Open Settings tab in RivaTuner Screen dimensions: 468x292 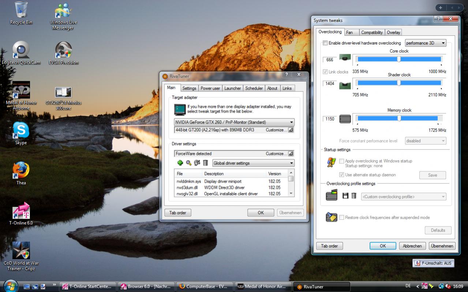[189, 88]
